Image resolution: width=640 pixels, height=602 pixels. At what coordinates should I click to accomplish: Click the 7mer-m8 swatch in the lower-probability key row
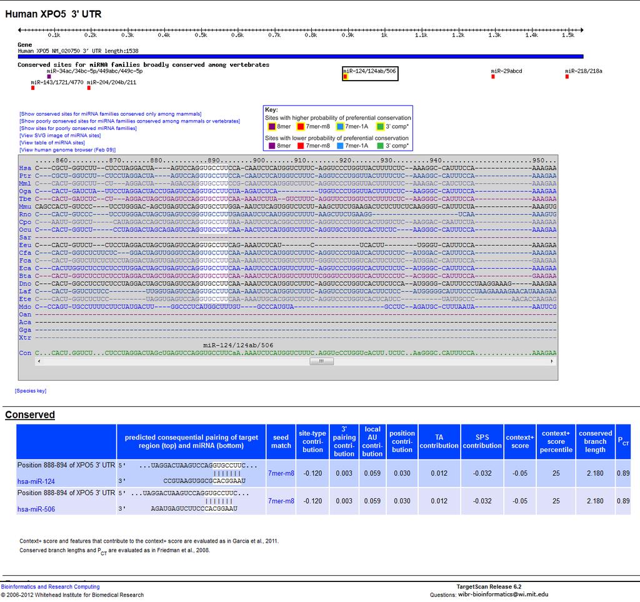[x=301, y=146]
